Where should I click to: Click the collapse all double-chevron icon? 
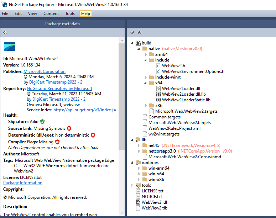point(139,32)
